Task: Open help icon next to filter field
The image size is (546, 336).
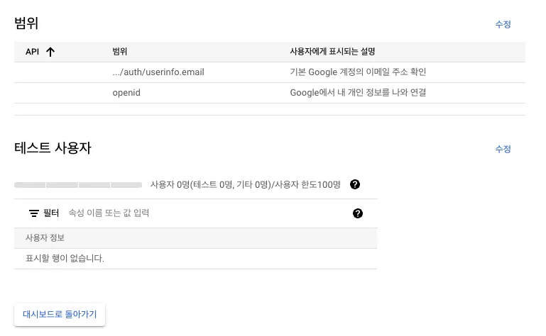Action: tap(358, 213)
